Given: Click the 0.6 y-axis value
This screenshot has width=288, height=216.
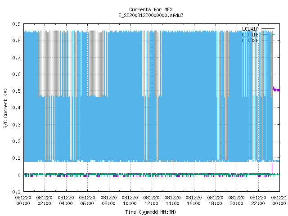Looking at the screenshot, I should click(16, 74).
